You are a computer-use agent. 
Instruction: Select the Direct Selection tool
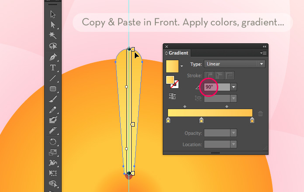[x=53, y=25]
